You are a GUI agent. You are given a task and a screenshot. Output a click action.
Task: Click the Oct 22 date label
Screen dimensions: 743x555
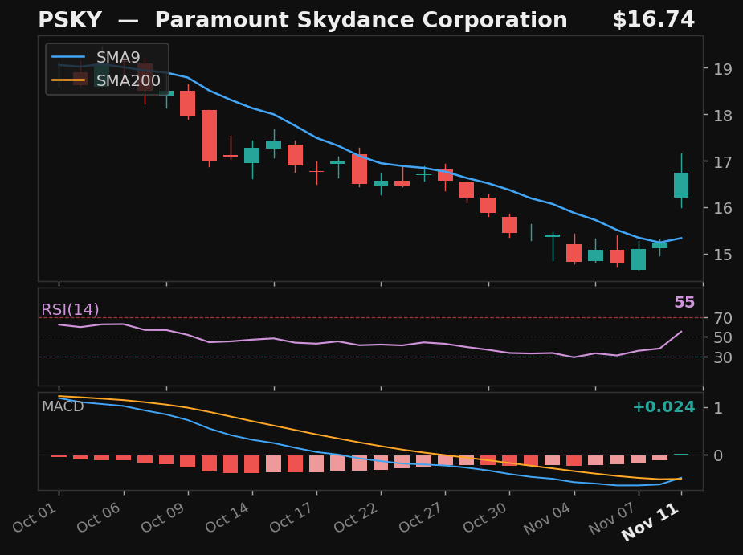[357, 518]
